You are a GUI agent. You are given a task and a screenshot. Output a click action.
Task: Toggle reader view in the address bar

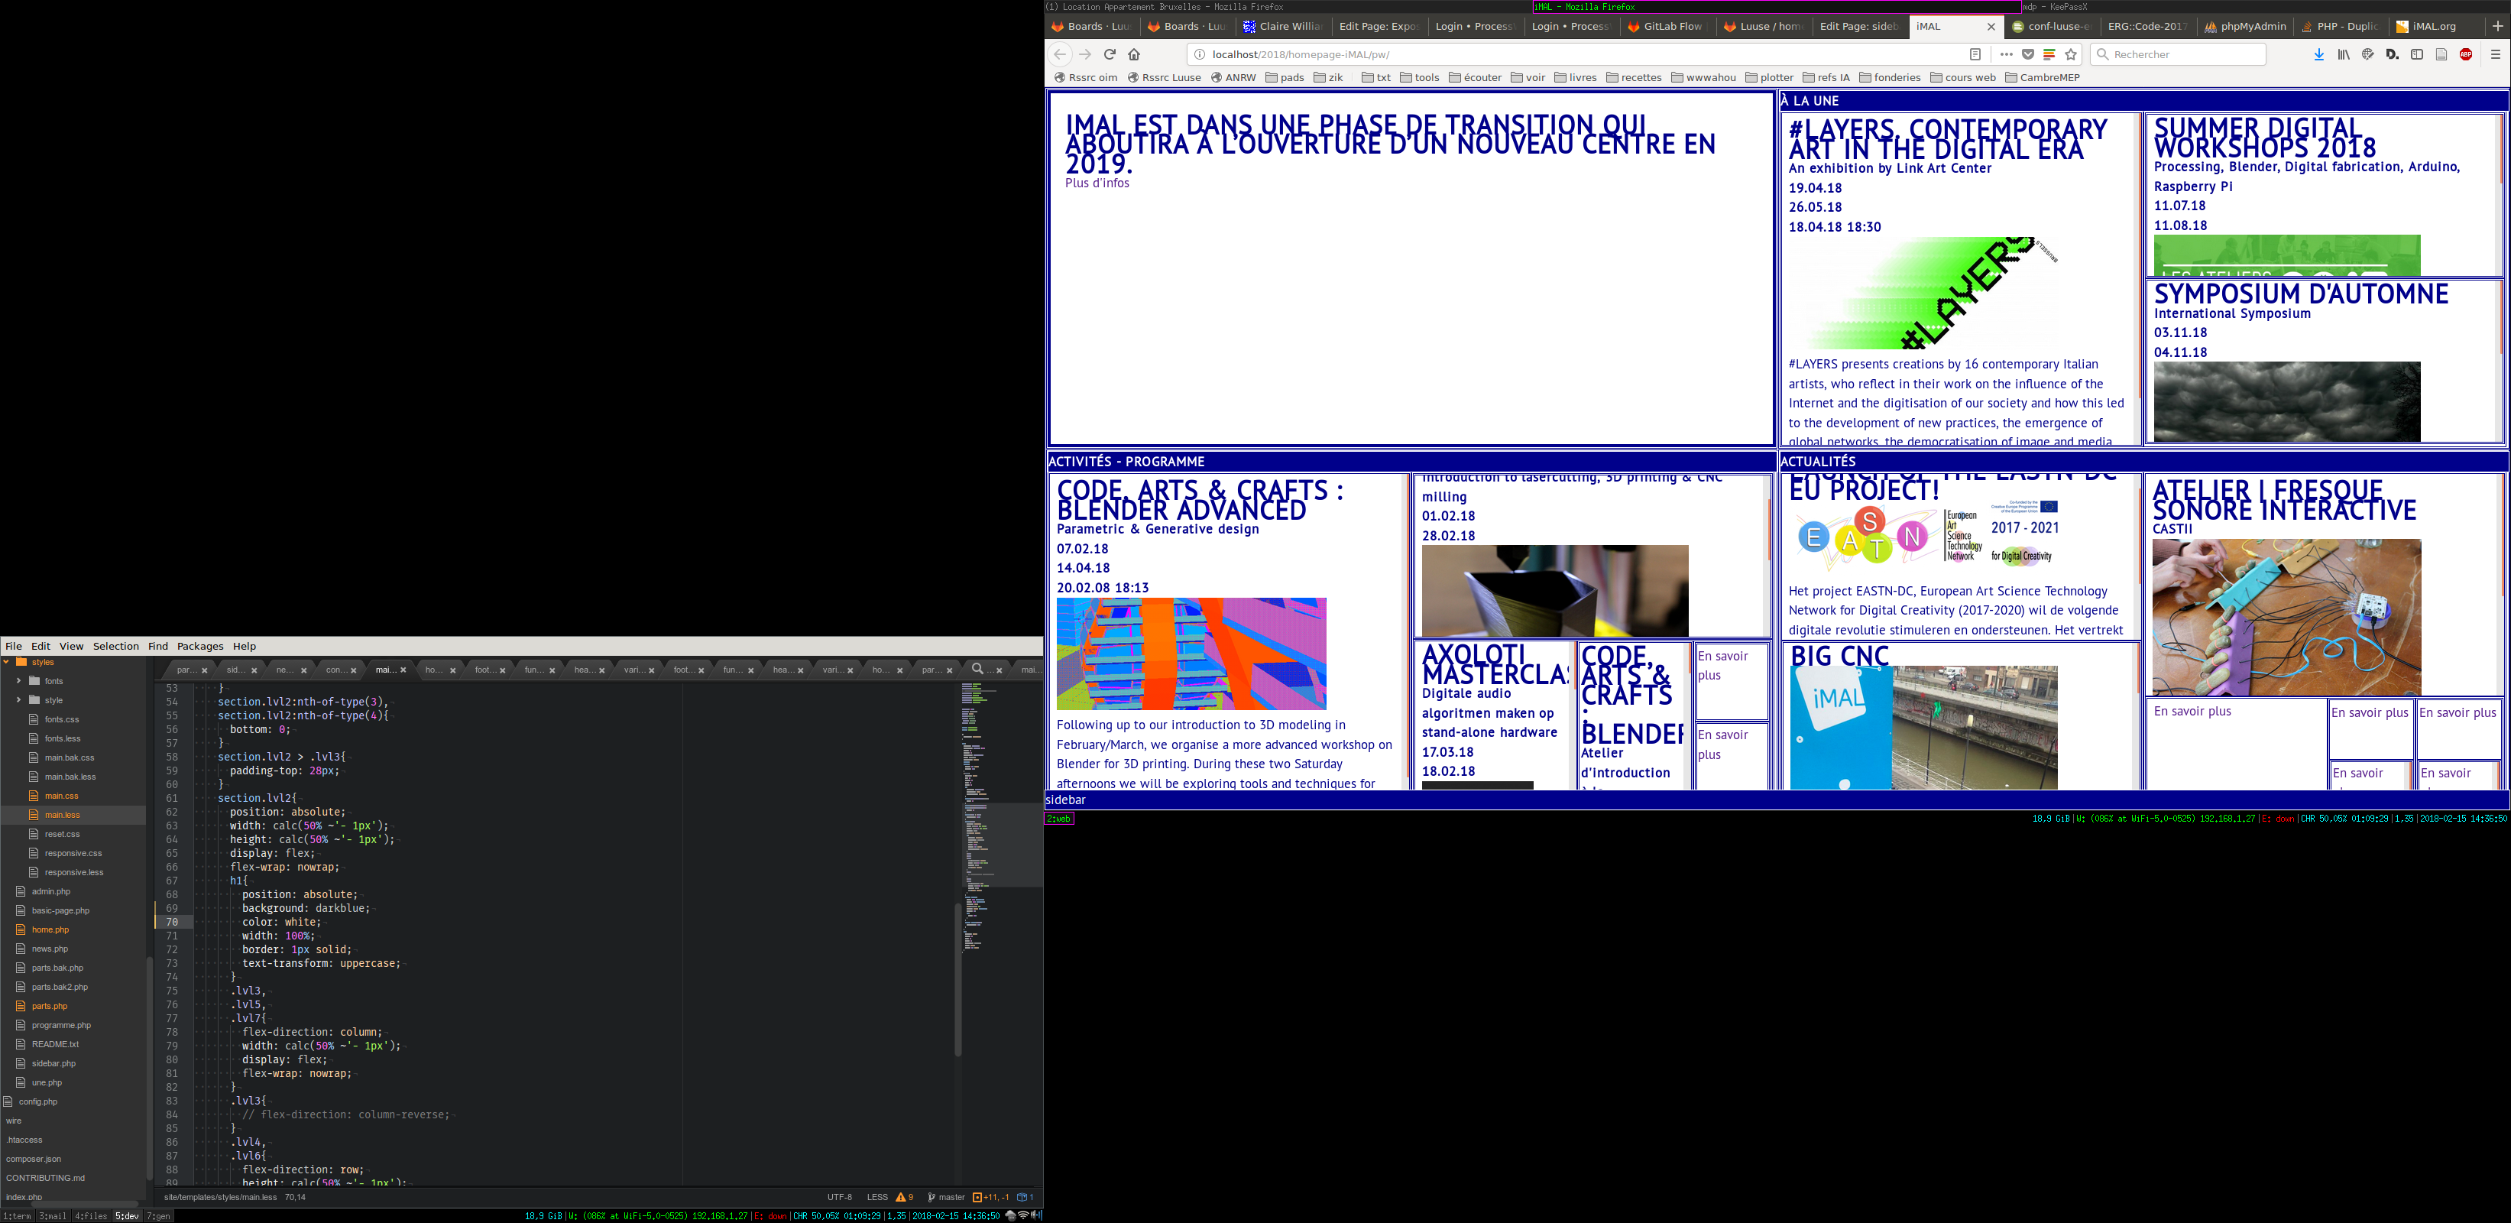1975,54
